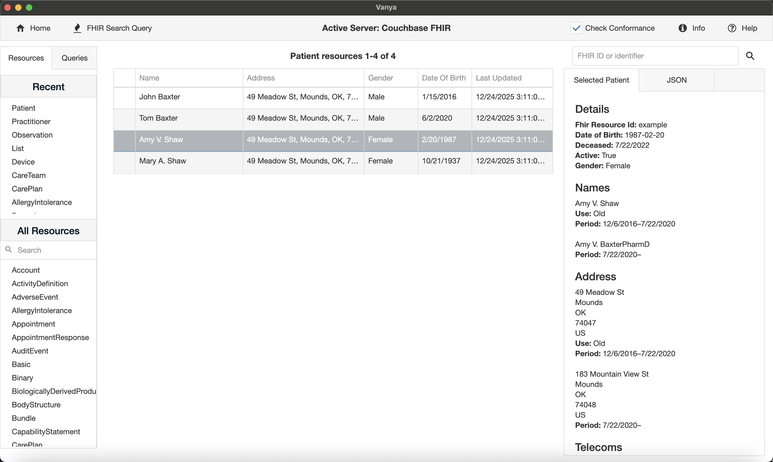This screenshot has height=462, width=773.
Task: Toggle the Check Conformance checkbox
Action: coord(576,28)
